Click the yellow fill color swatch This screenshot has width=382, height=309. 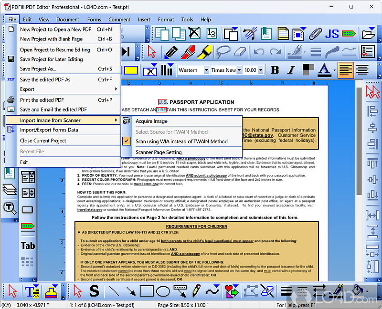(131, 70)
